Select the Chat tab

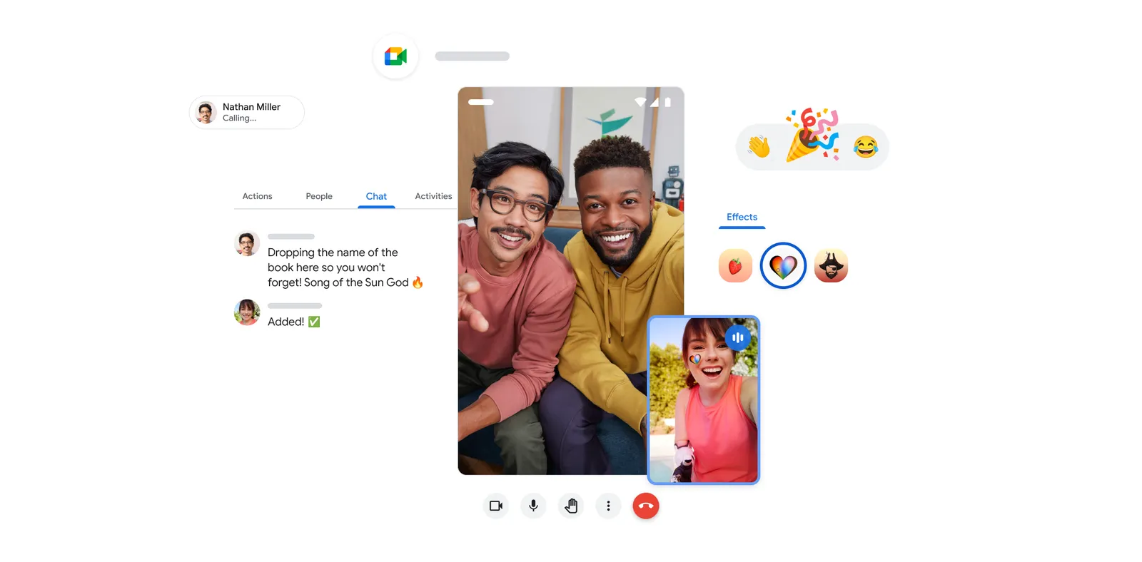pyautogui.click(x=376, y=196)
